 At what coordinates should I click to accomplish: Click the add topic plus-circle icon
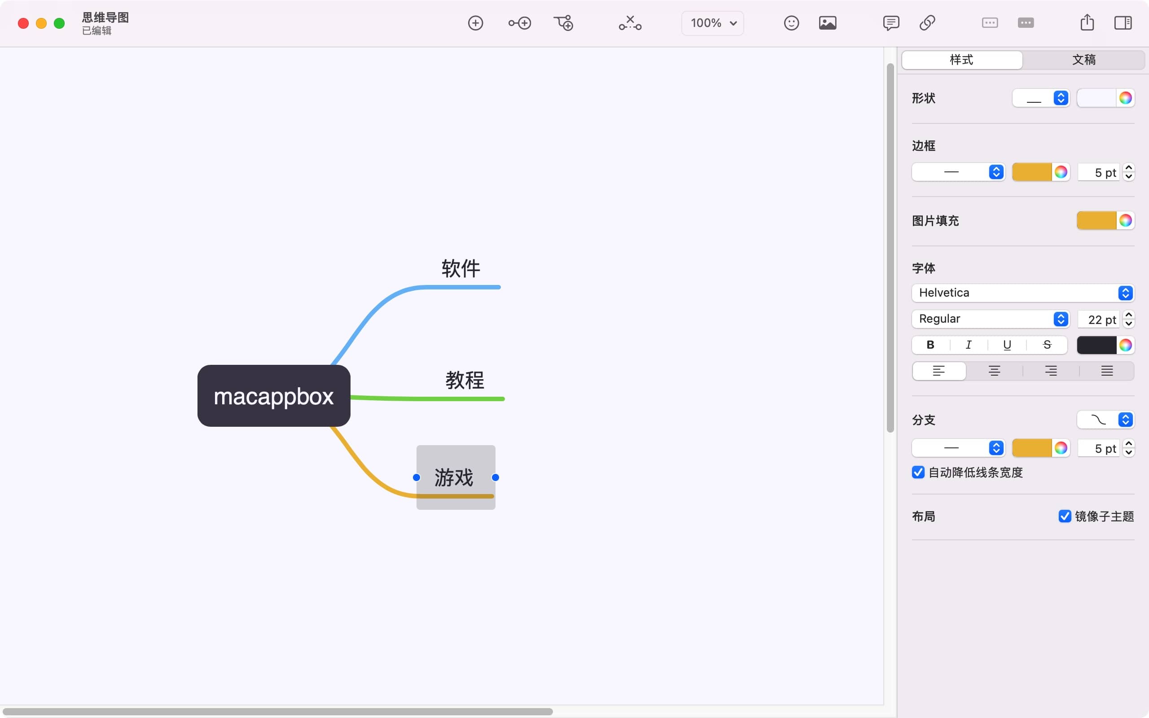click(475, 23)
